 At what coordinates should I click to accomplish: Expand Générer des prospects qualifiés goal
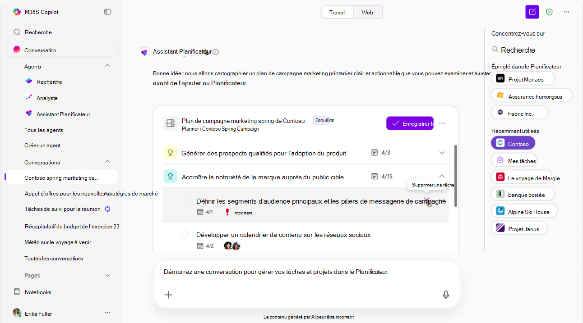point(442,153)
